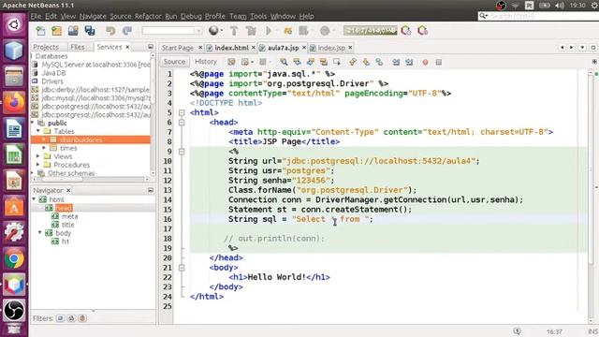This screenshot has width=599, height=337.
Task: Collapse the html code fold on line 5
Action: pos(182,112)
